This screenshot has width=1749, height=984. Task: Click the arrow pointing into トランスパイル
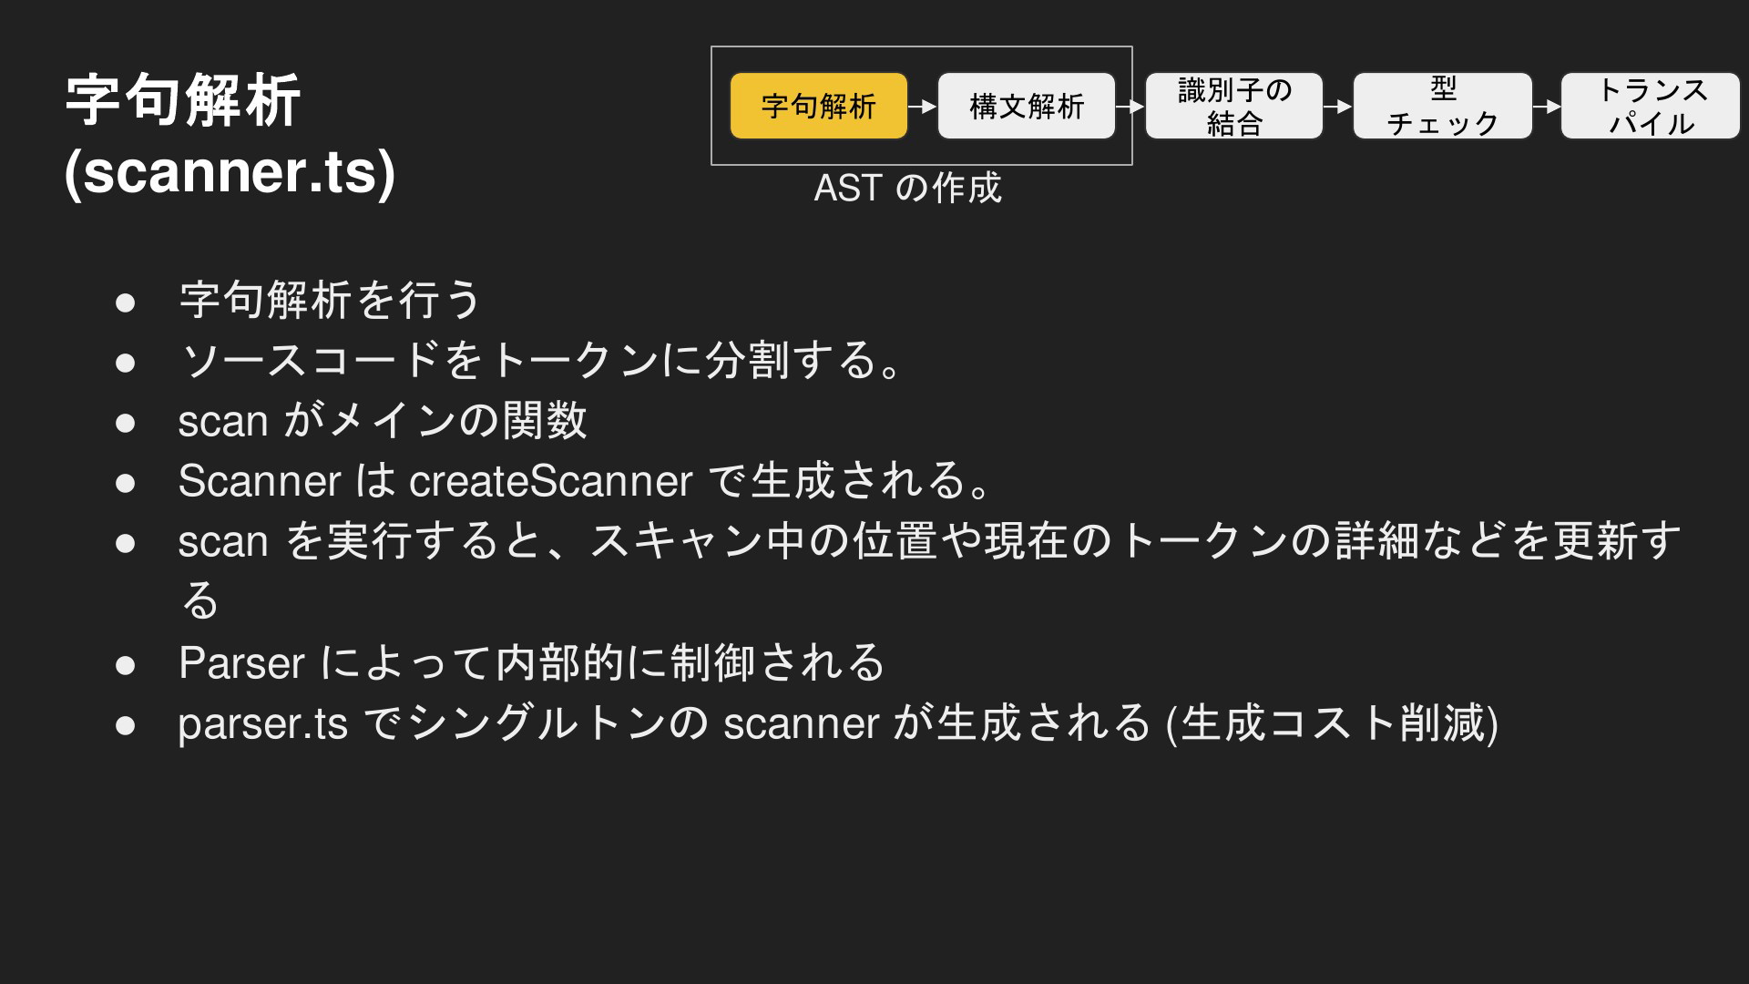1547,107
